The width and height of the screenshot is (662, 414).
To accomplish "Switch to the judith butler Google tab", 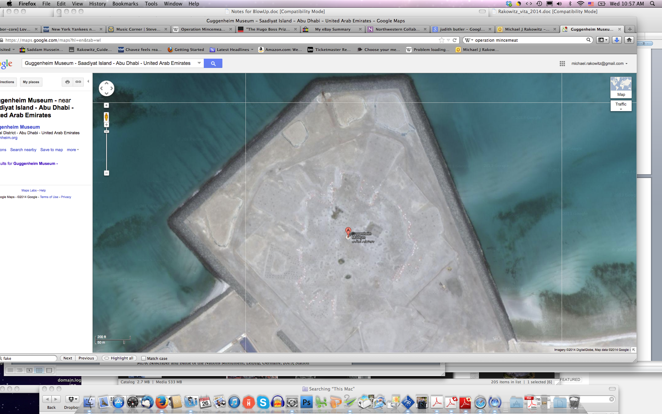I will pyautogui.click(x=462, y=29).
